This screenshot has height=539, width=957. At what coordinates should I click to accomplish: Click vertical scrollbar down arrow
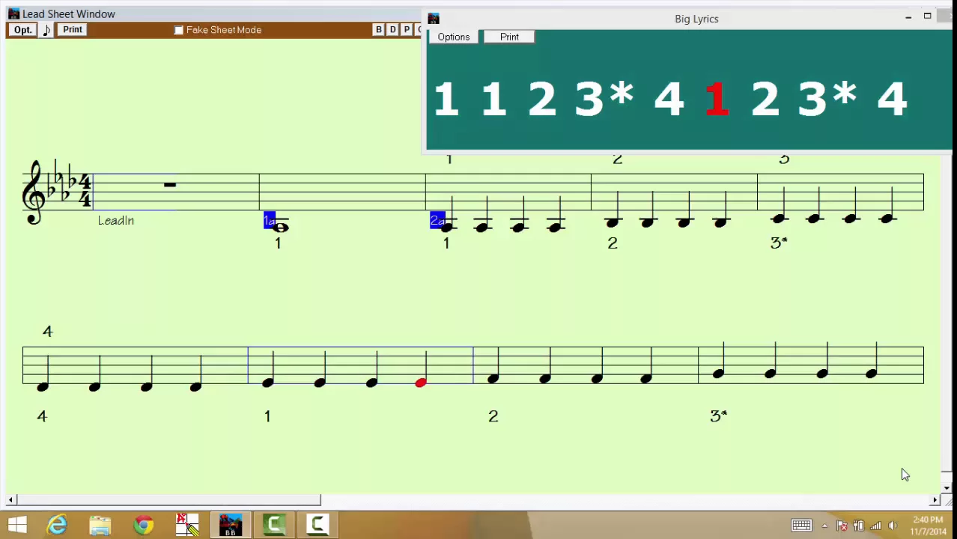pyautogui.click(x=947, y=487)
